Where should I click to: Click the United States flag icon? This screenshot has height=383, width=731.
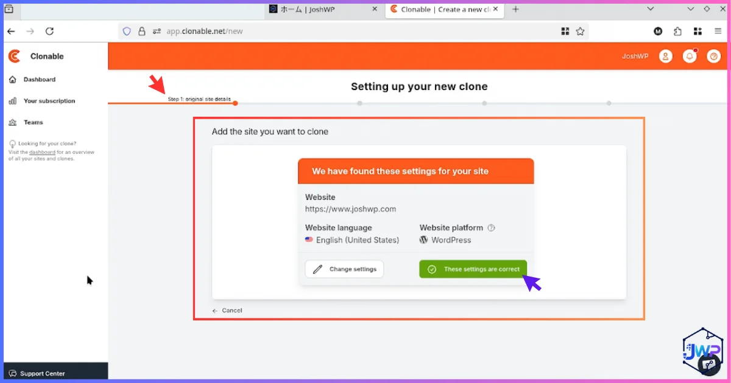pyautogui.click(x=309, y=240)
